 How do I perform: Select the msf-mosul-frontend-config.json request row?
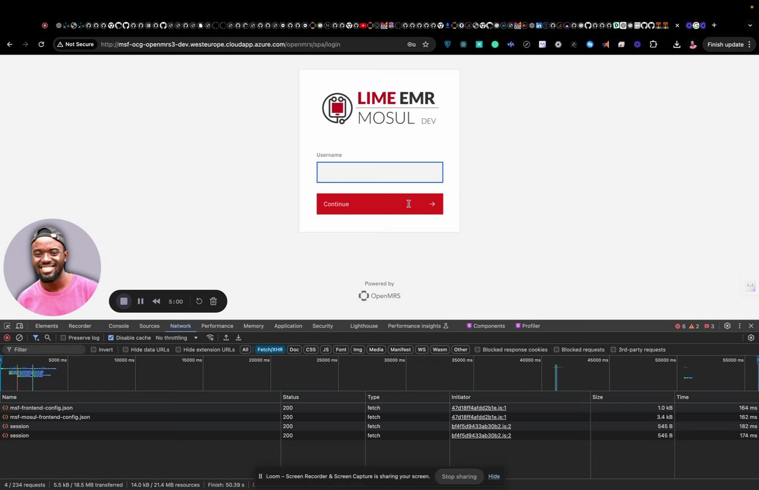coord(379,417)
